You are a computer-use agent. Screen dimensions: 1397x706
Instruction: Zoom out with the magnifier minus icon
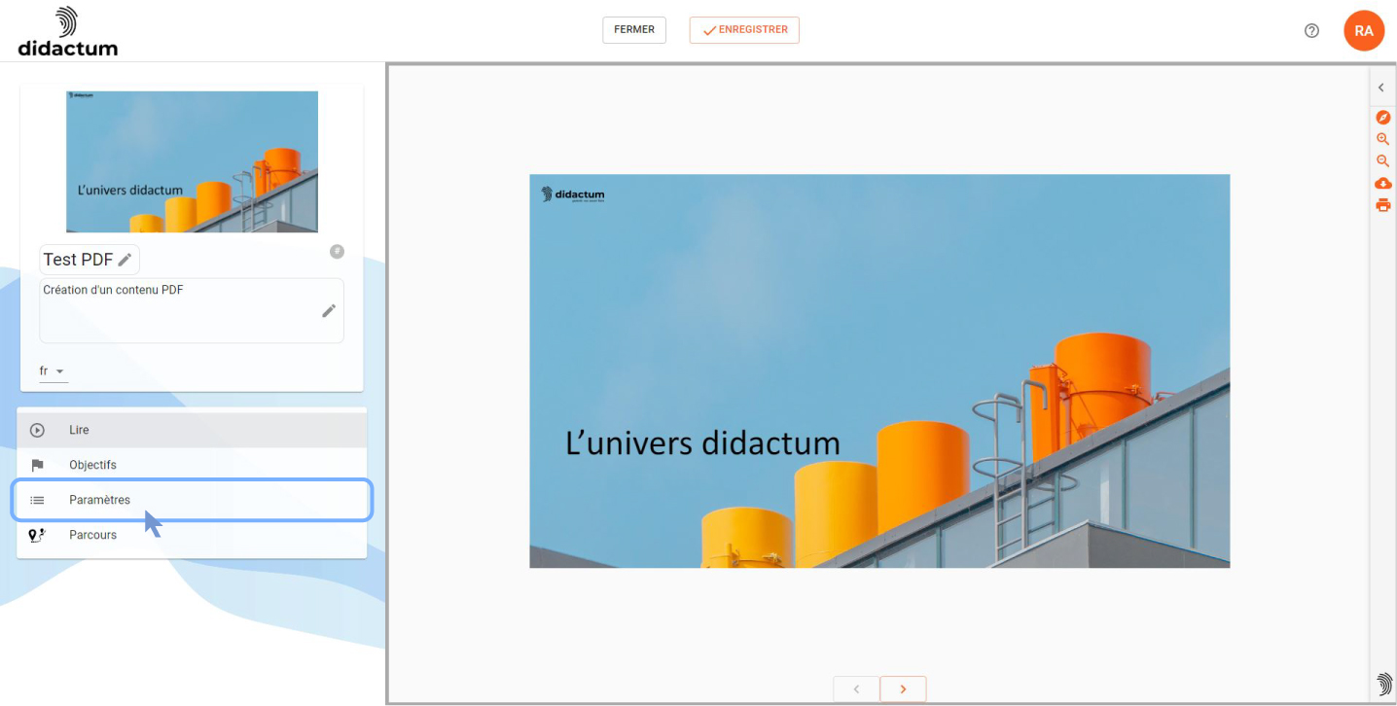pyautogui.click(x=1382, y=161)
